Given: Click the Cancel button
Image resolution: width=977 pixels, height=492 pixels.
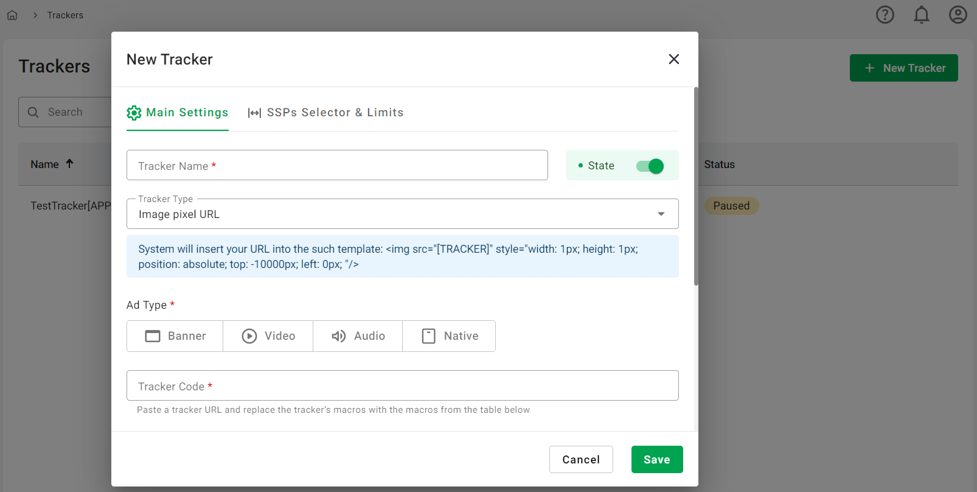Looking at the screenshot, I should [580, 460].
